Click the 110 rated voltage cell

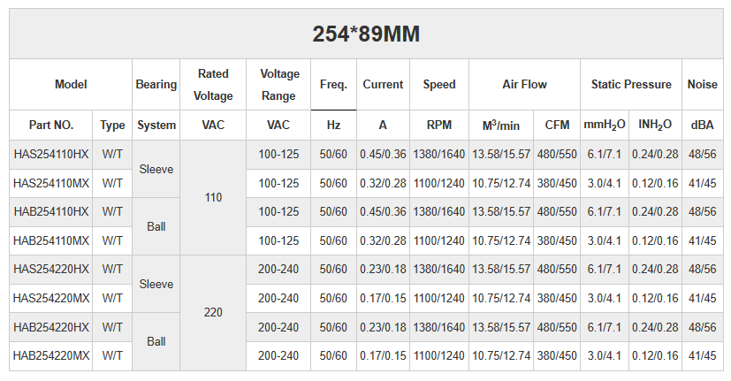pyautogui.click(x=213, y=197)
